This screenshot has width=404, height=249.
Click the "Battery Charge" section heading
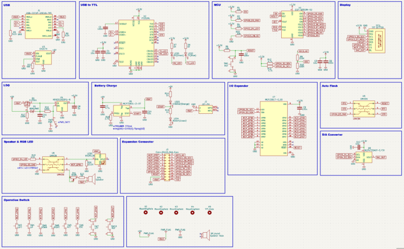tap(105, 86)
